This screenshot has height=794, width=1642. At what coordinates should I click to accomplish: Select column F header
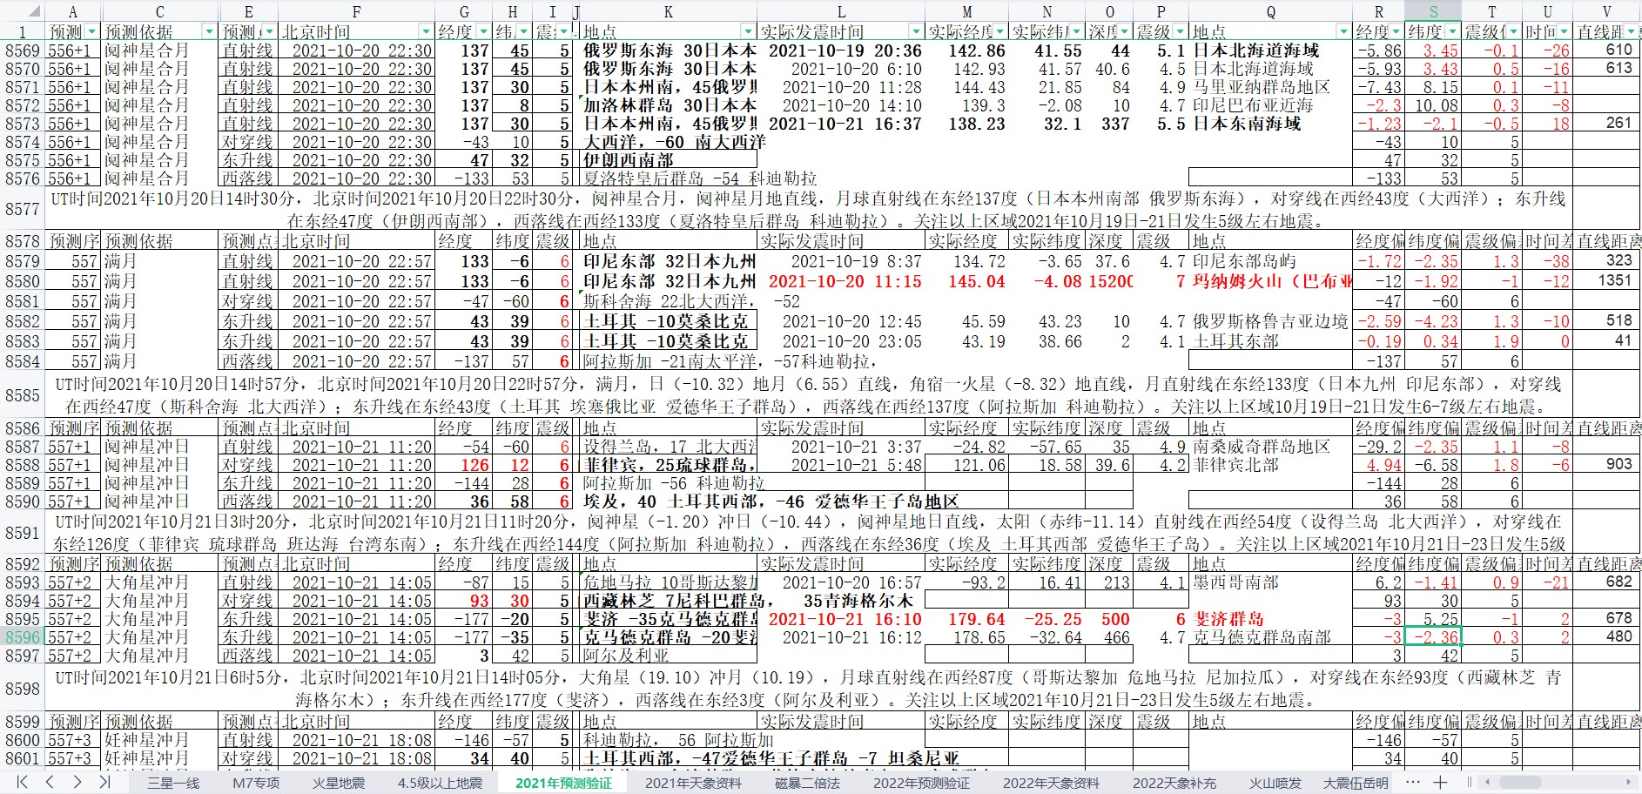coord(356,11)
